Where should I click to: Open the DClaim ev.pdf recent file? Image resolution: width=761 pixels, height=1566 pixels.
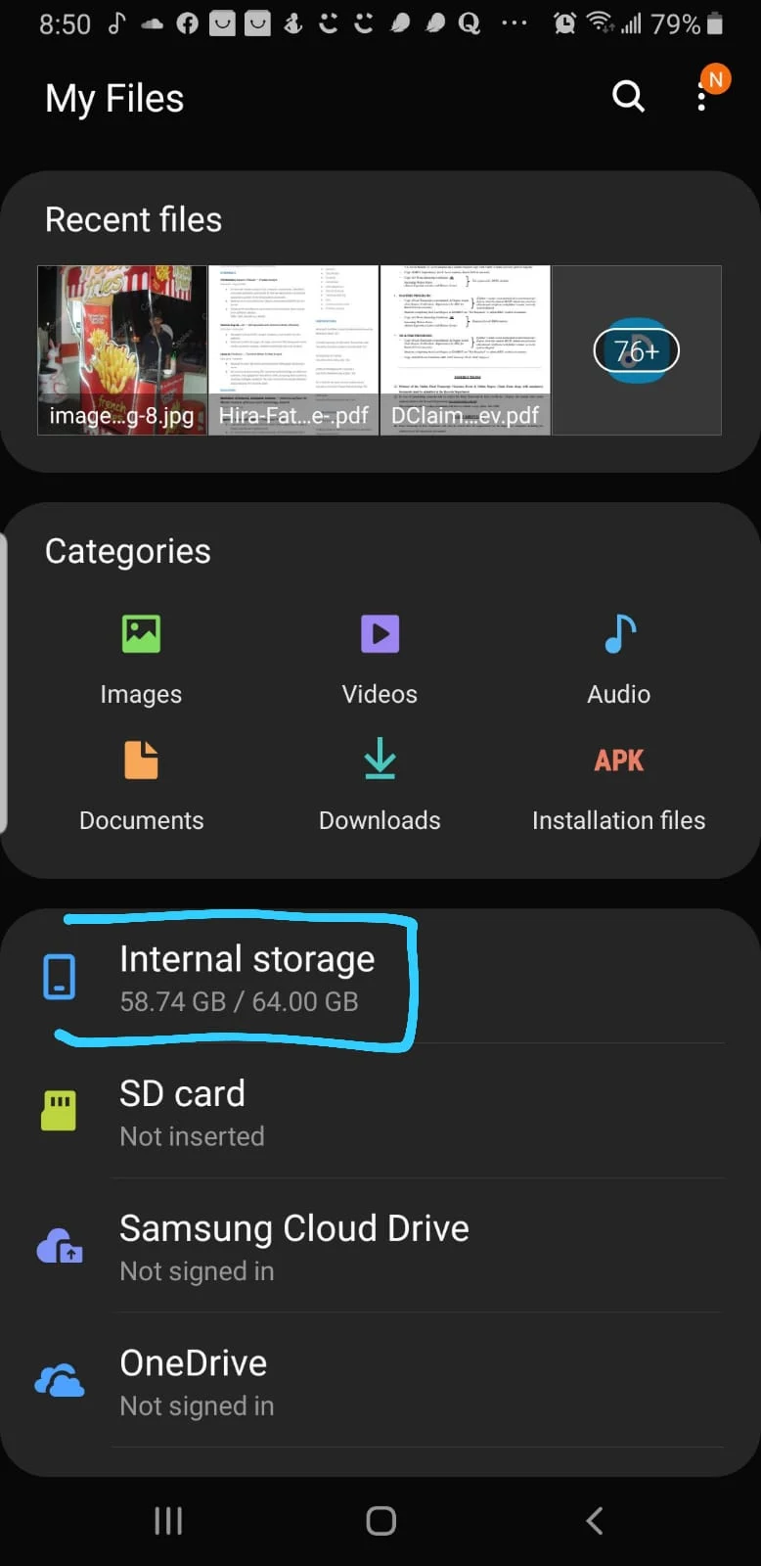coord(466,350)
